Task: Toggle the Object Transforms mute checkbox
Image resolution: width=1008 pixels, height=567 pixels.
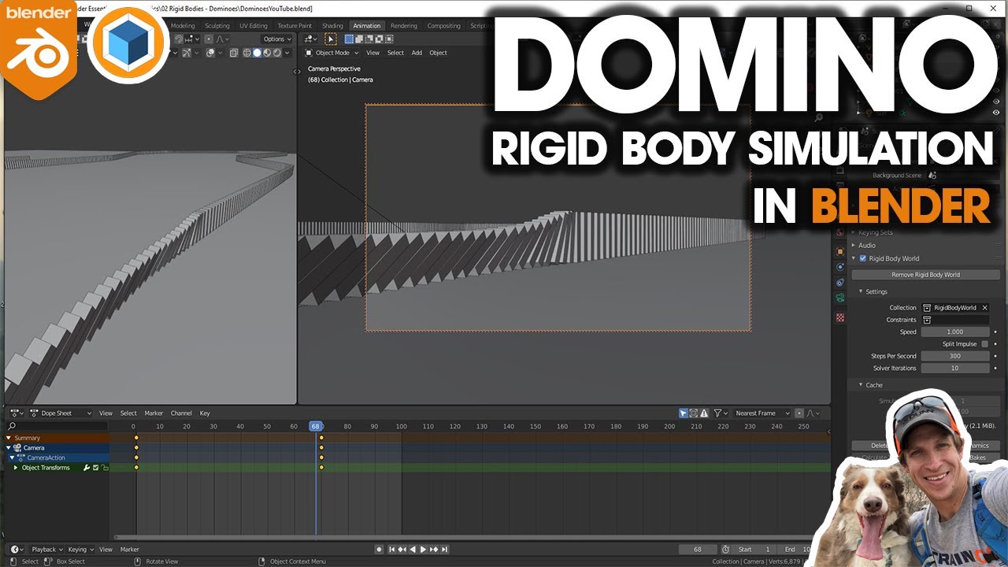Action: coord(96,468)
